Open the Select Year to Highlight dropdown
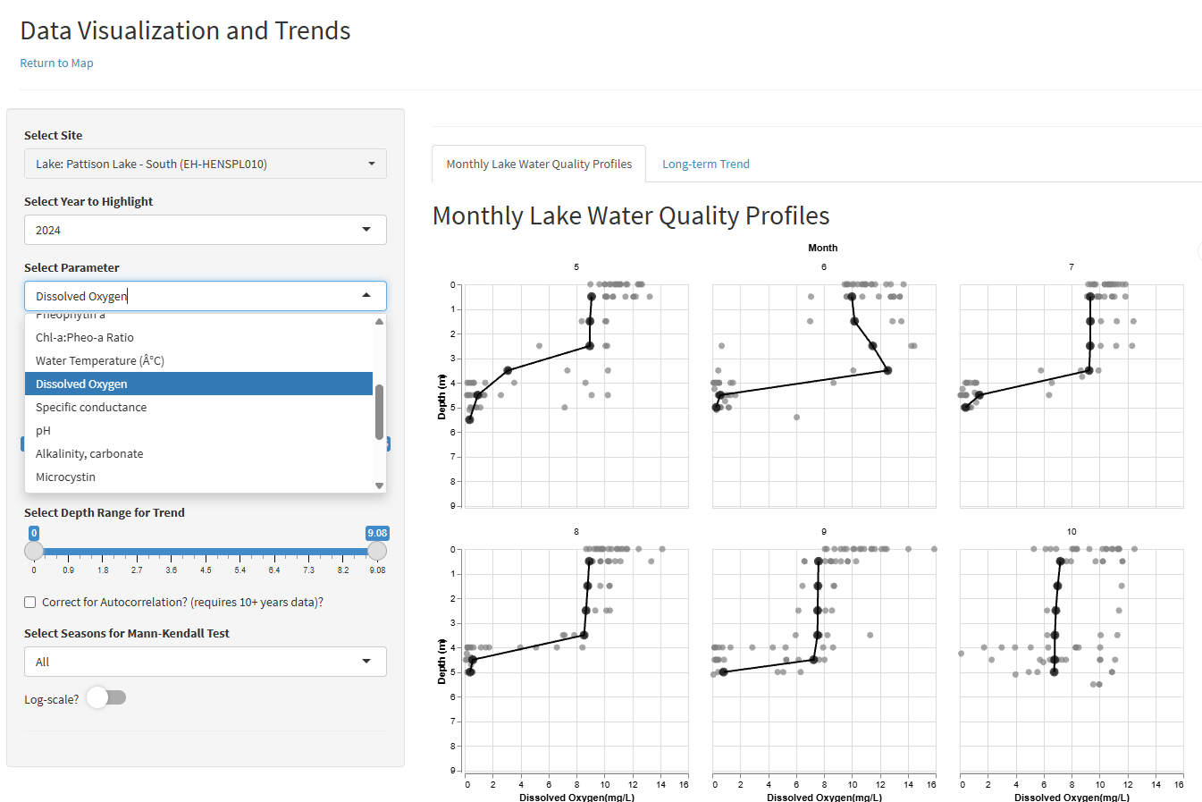This screenshot has width=1202, height=802. tap(205, 230)
